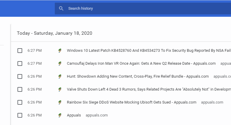Click favicon of Valve Left 4 Dead 3 entry
This screenshot has width=231, height=125.
point(60,89)
